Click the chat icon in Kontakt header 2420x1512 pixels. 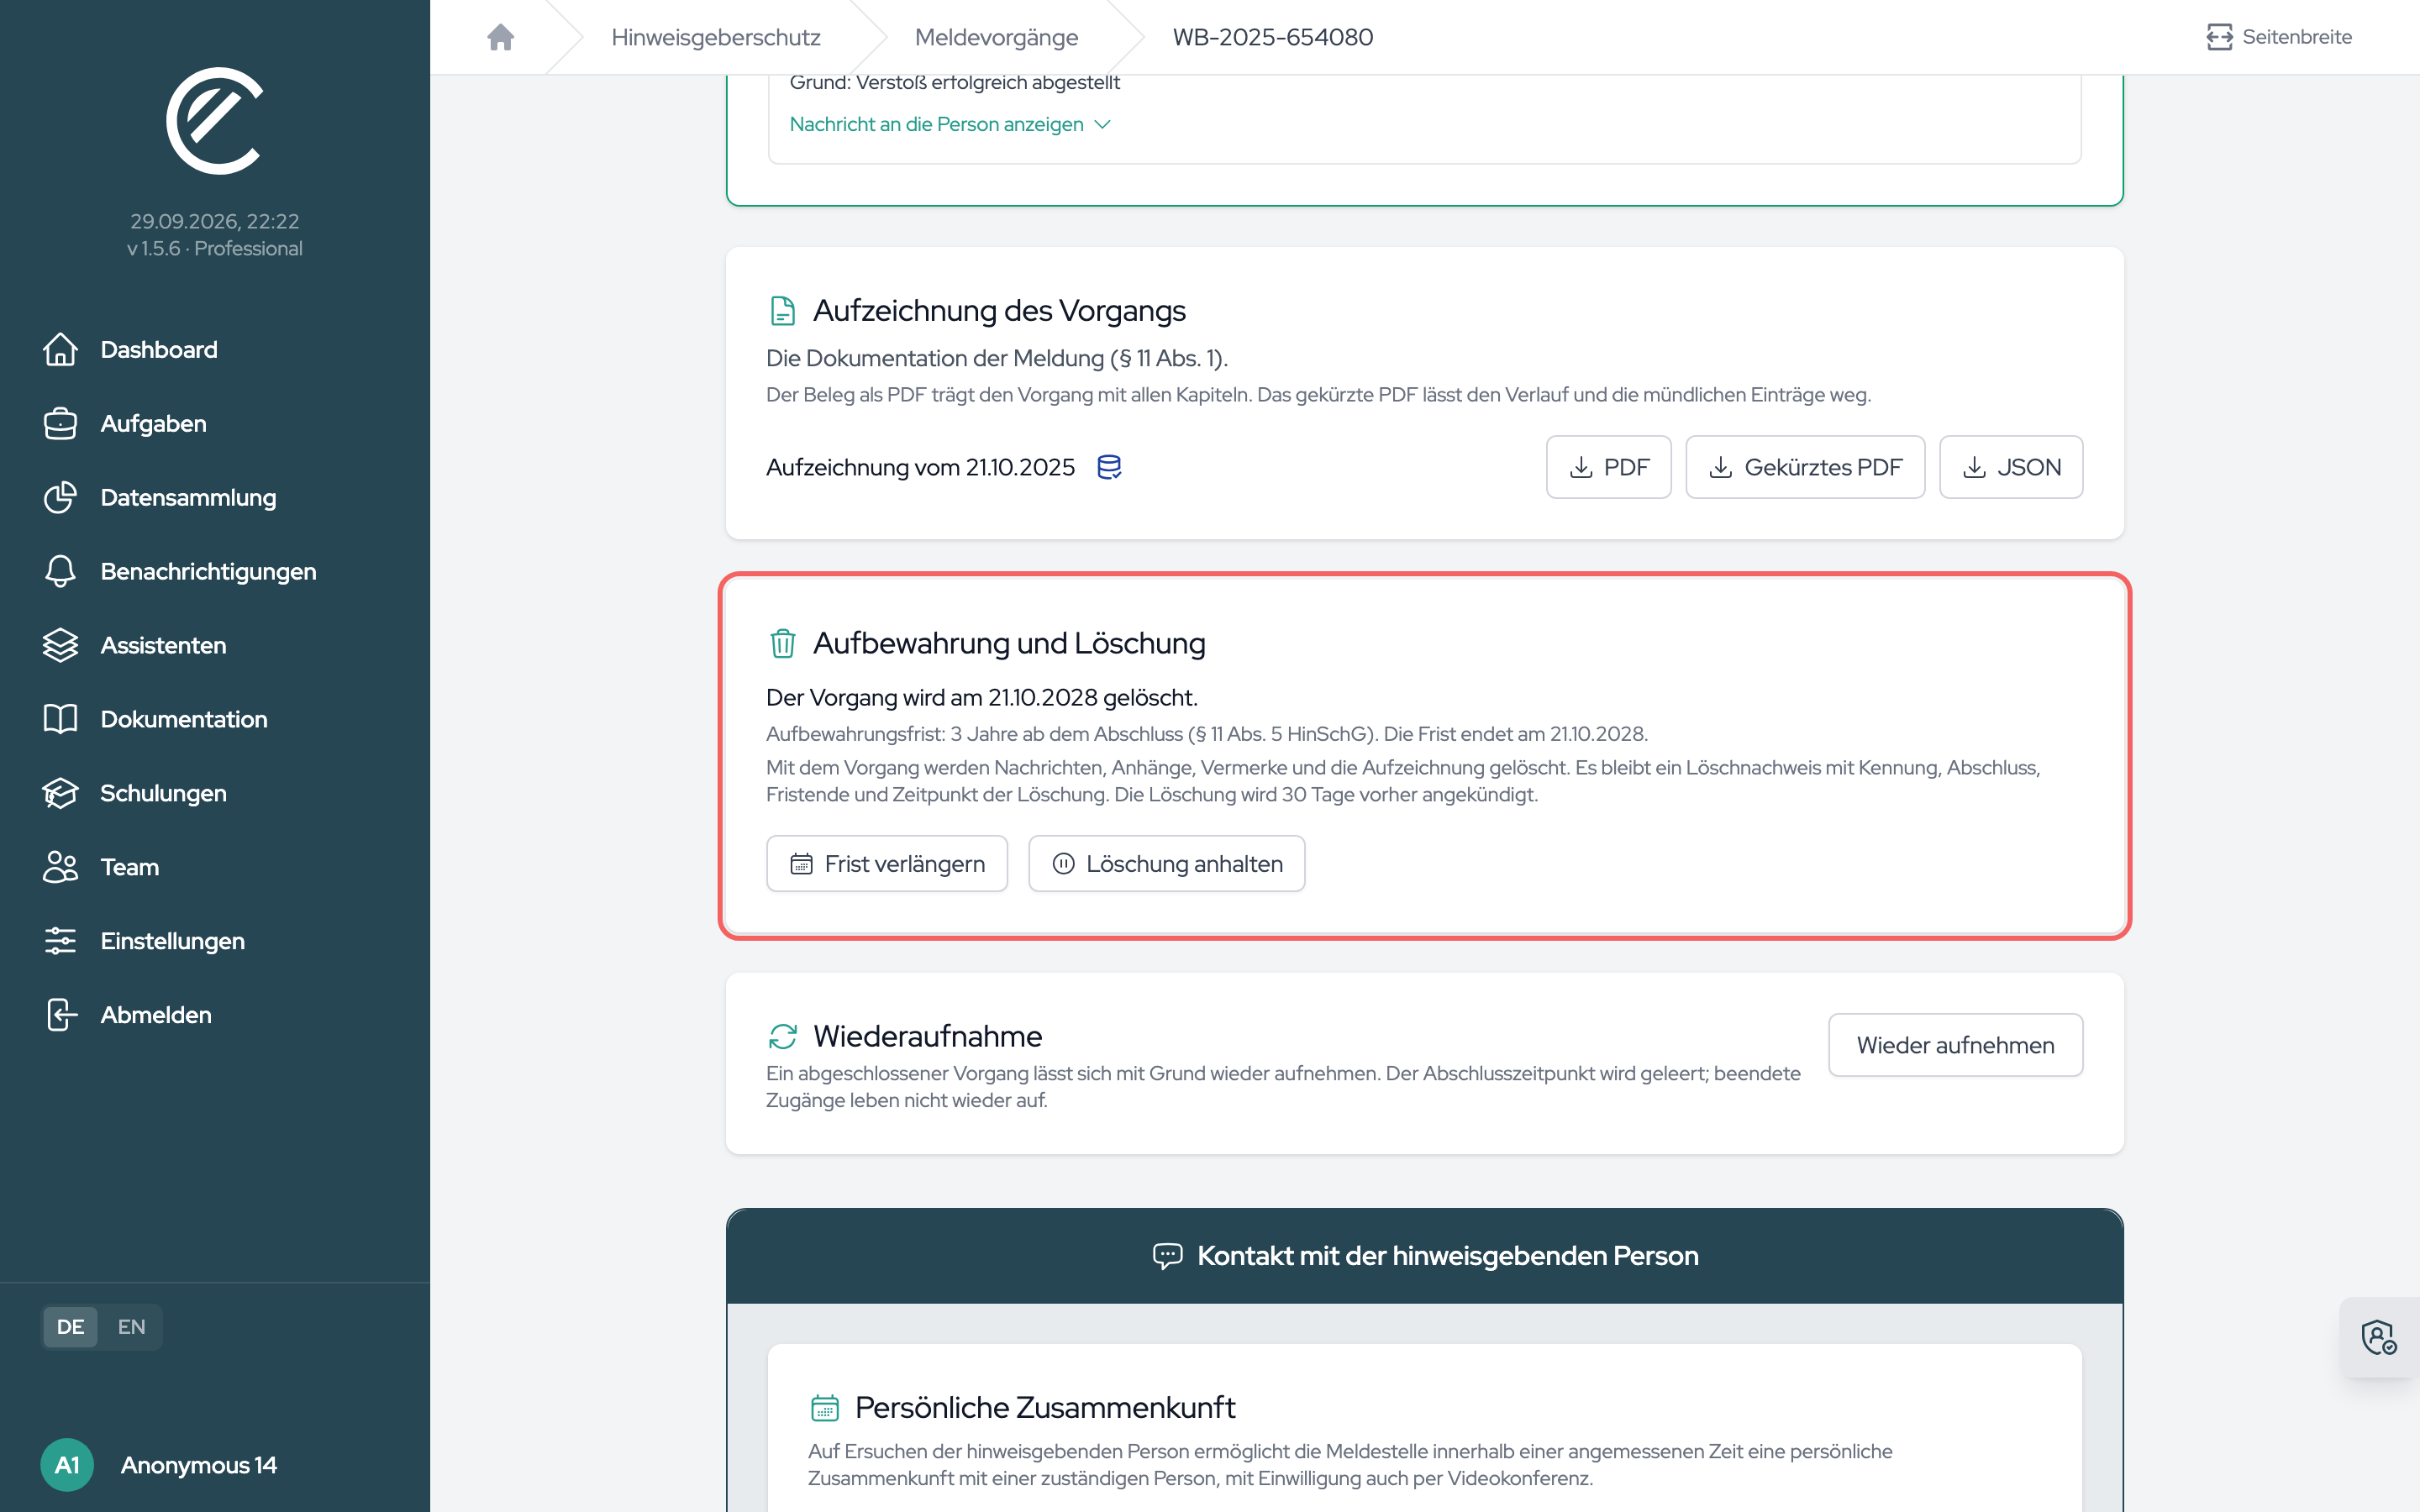(x=1167, y=1256)
